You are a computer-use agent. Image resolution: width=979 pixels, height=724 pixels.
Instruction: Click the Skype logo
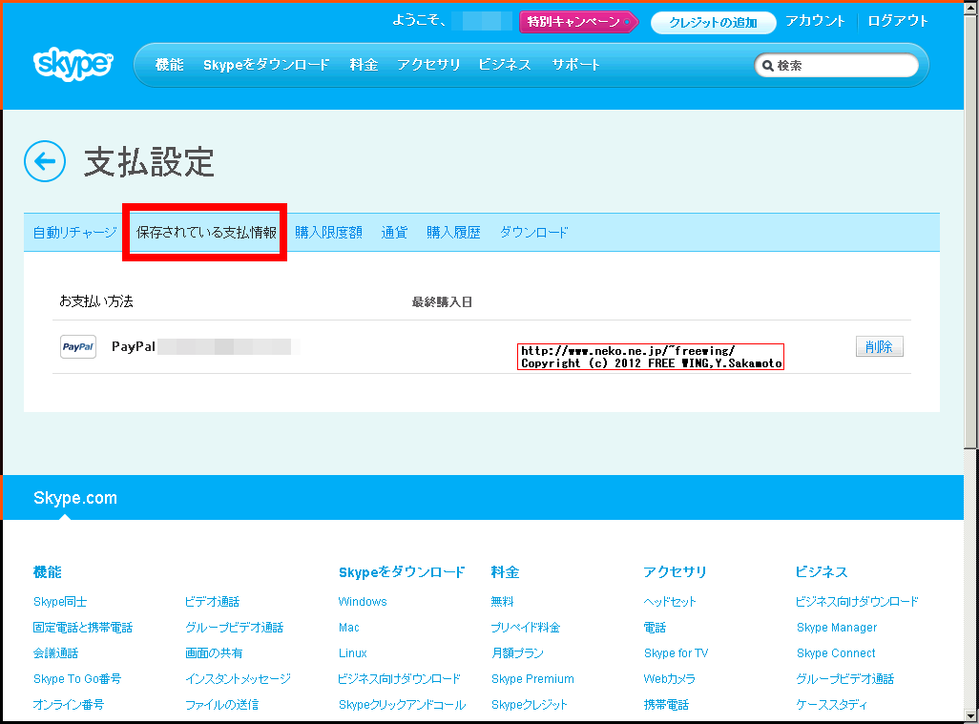pyautogui.click(x=73, y=65)
